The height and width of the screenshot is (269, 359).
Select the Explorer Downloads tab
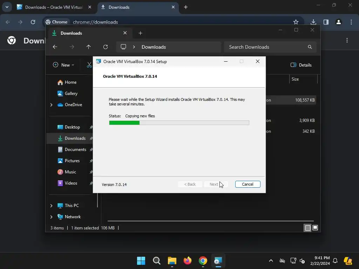click(90, 33)
